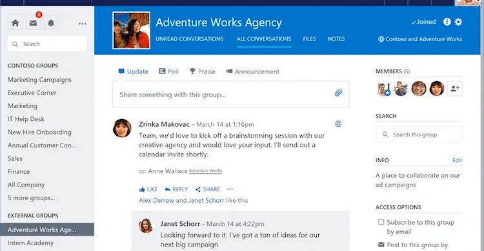Click the add member icon
This screenshot has width=484, height=251.
pos(455,89)
